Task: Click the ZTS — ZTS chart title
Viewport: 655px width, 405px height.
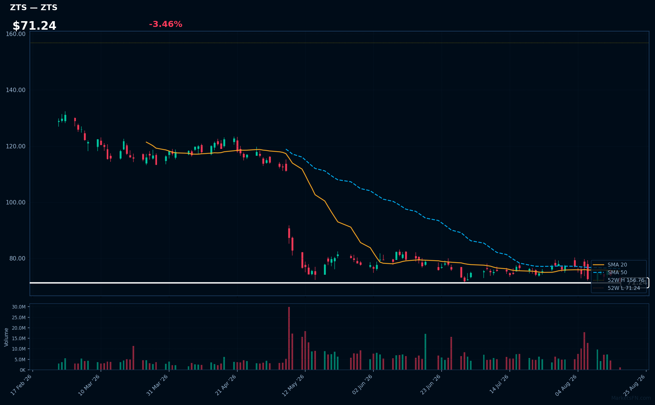Action: (34, 7)
